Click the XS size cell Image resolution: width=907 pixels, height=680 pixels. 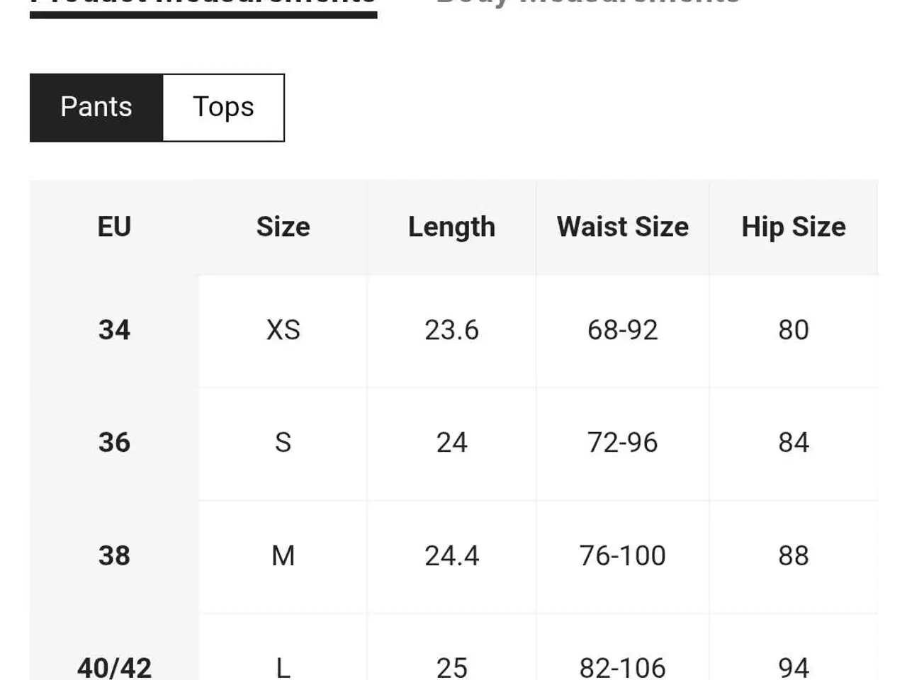[283, 331]
